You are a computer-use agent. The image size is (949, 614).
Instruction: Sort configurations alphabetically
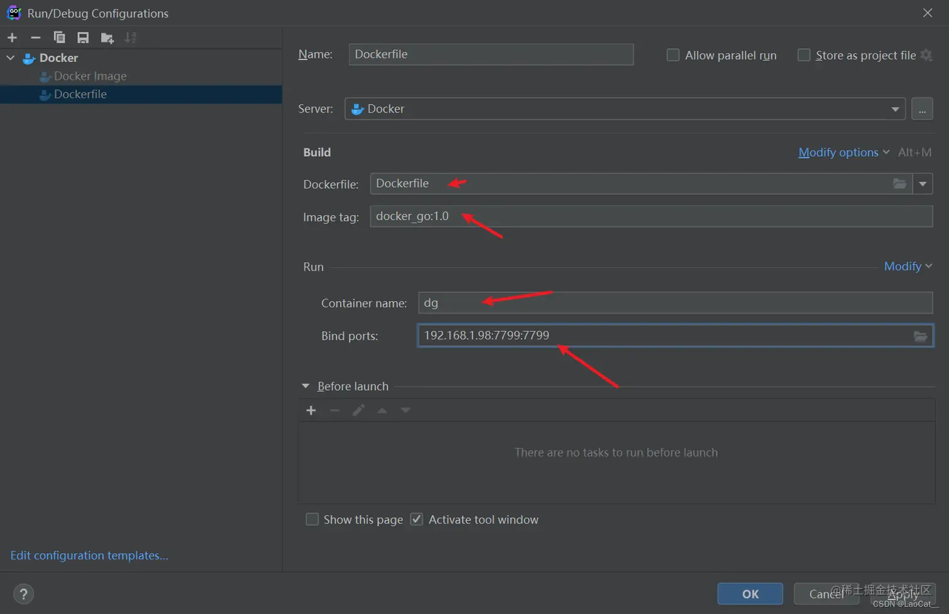click(131, 38)
